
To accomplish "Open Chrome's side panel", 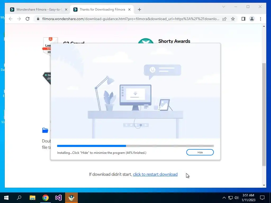I will tap(243, 19).
